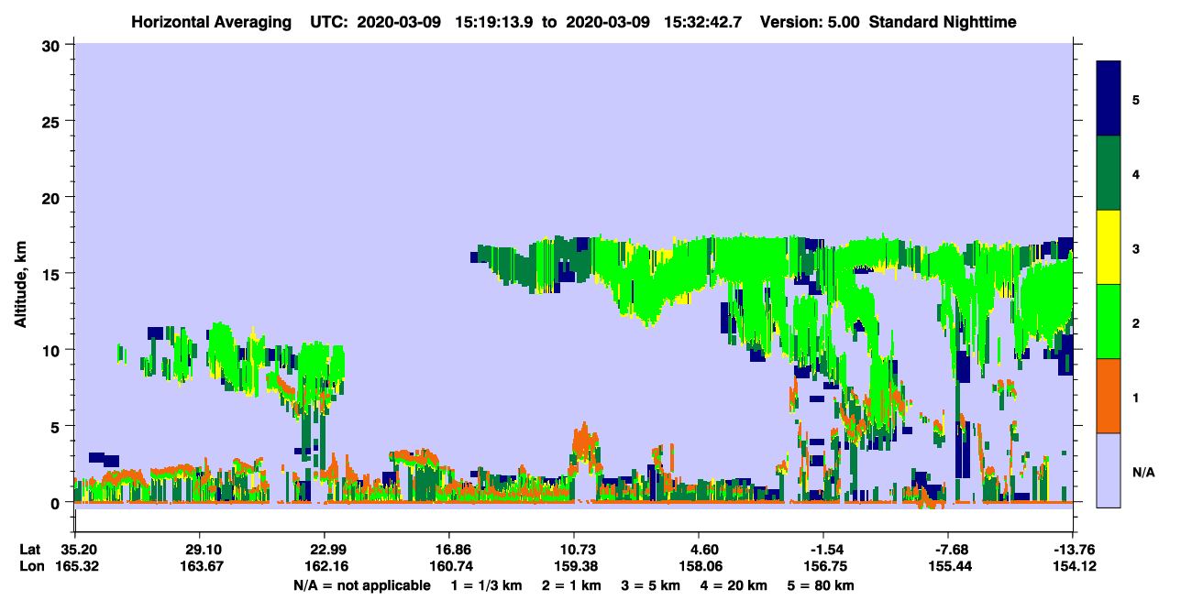
Task: Click the y-axis tick label '15'
Action: 53,274
